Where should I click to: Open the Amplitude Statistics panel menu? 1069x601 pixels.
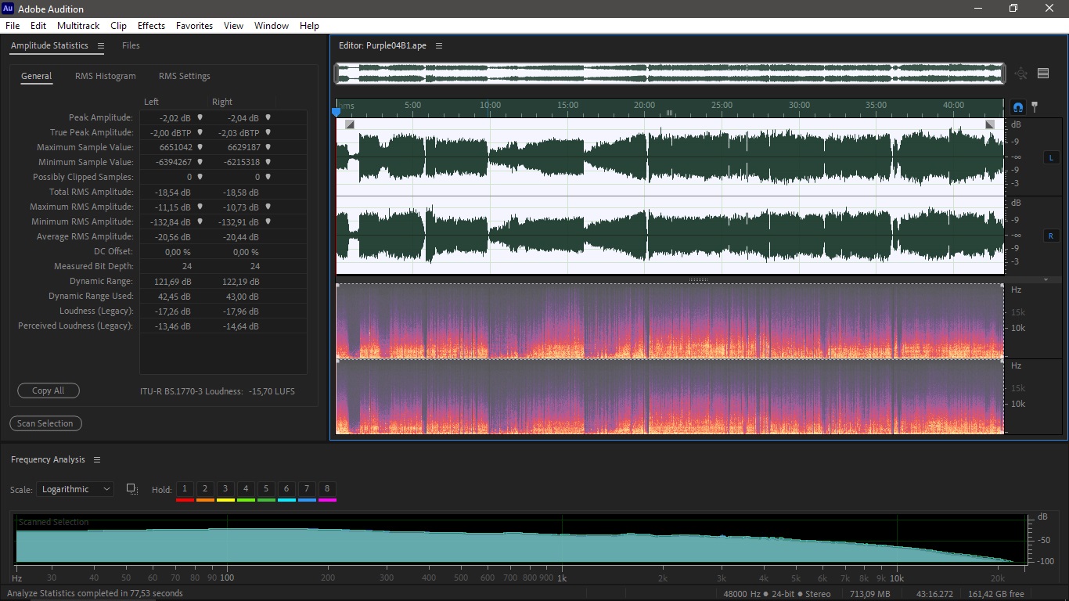click(x=101, y=46)
